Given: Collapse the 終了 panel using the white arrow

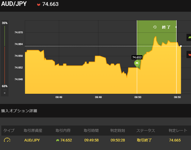Looking at the screenshot, I should tap(176, 27).
